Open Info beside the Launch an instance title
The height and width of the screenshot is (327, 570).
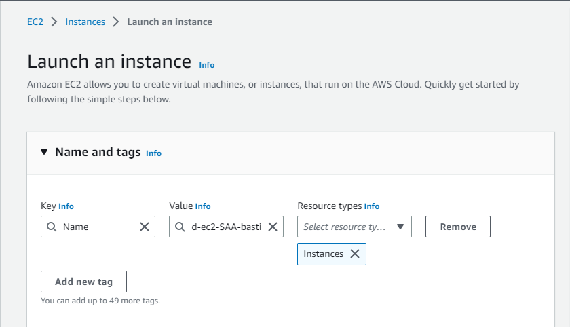[x=206, y=65]
